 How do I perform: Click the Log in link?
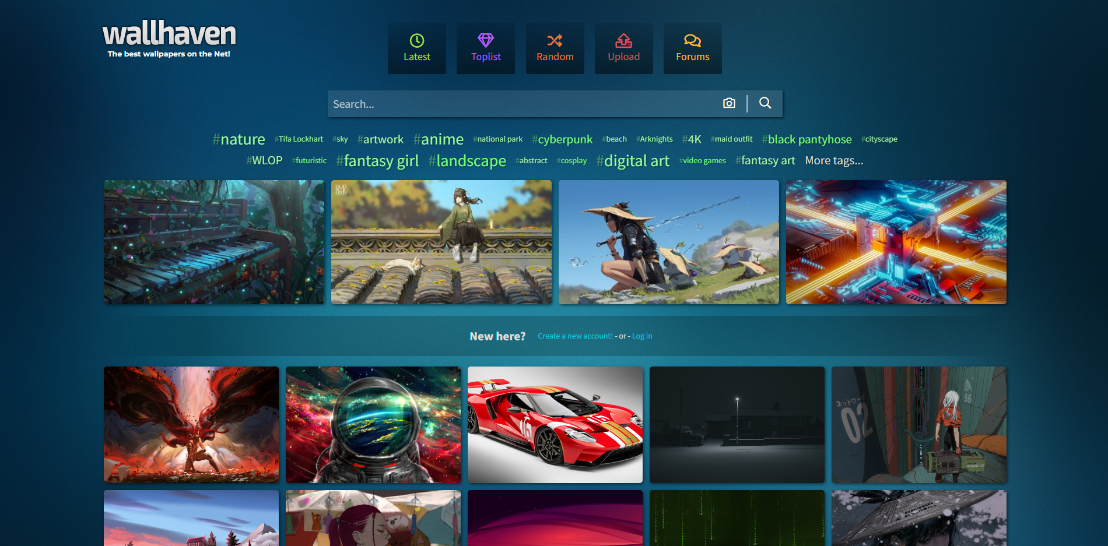(642, 336)
